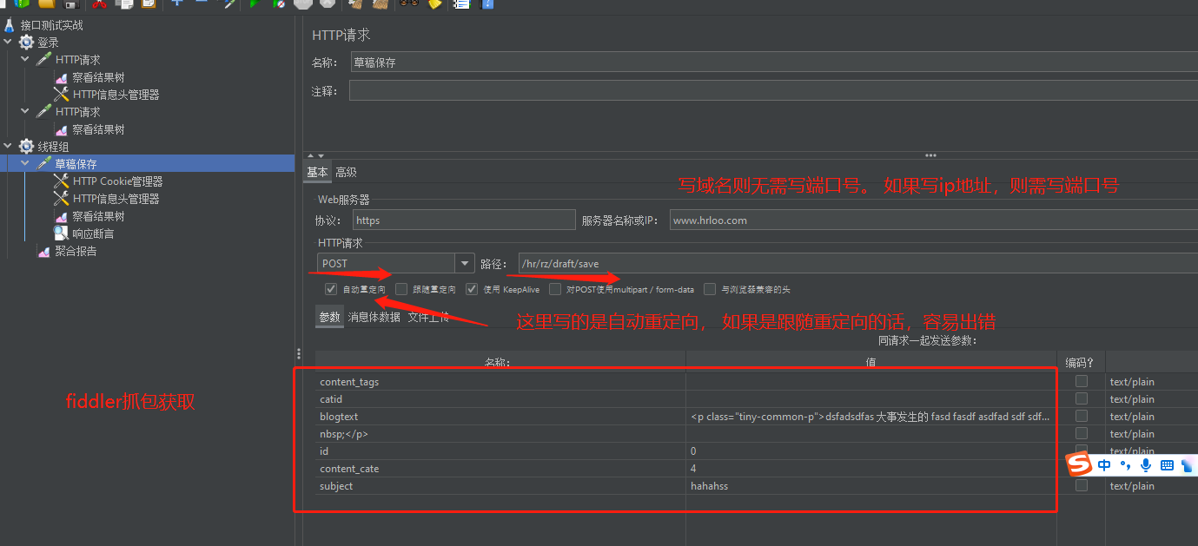Viewport: 1198px width, 546px height.
Task: Click the 值 column header
Action: 870,362
